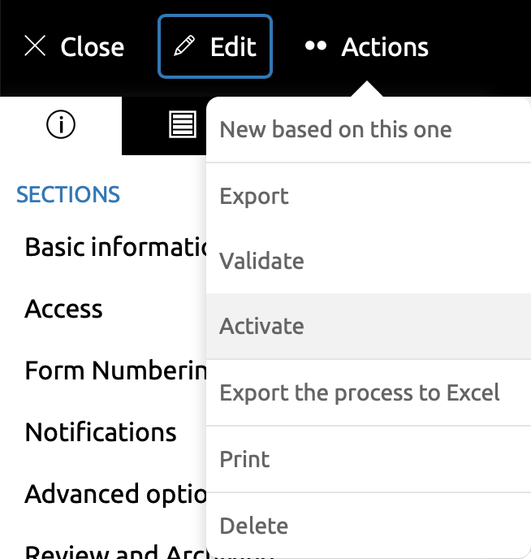This screenshot has height=559, width=531.
Task: Activate the process via menu
Action: click(261, 327)
